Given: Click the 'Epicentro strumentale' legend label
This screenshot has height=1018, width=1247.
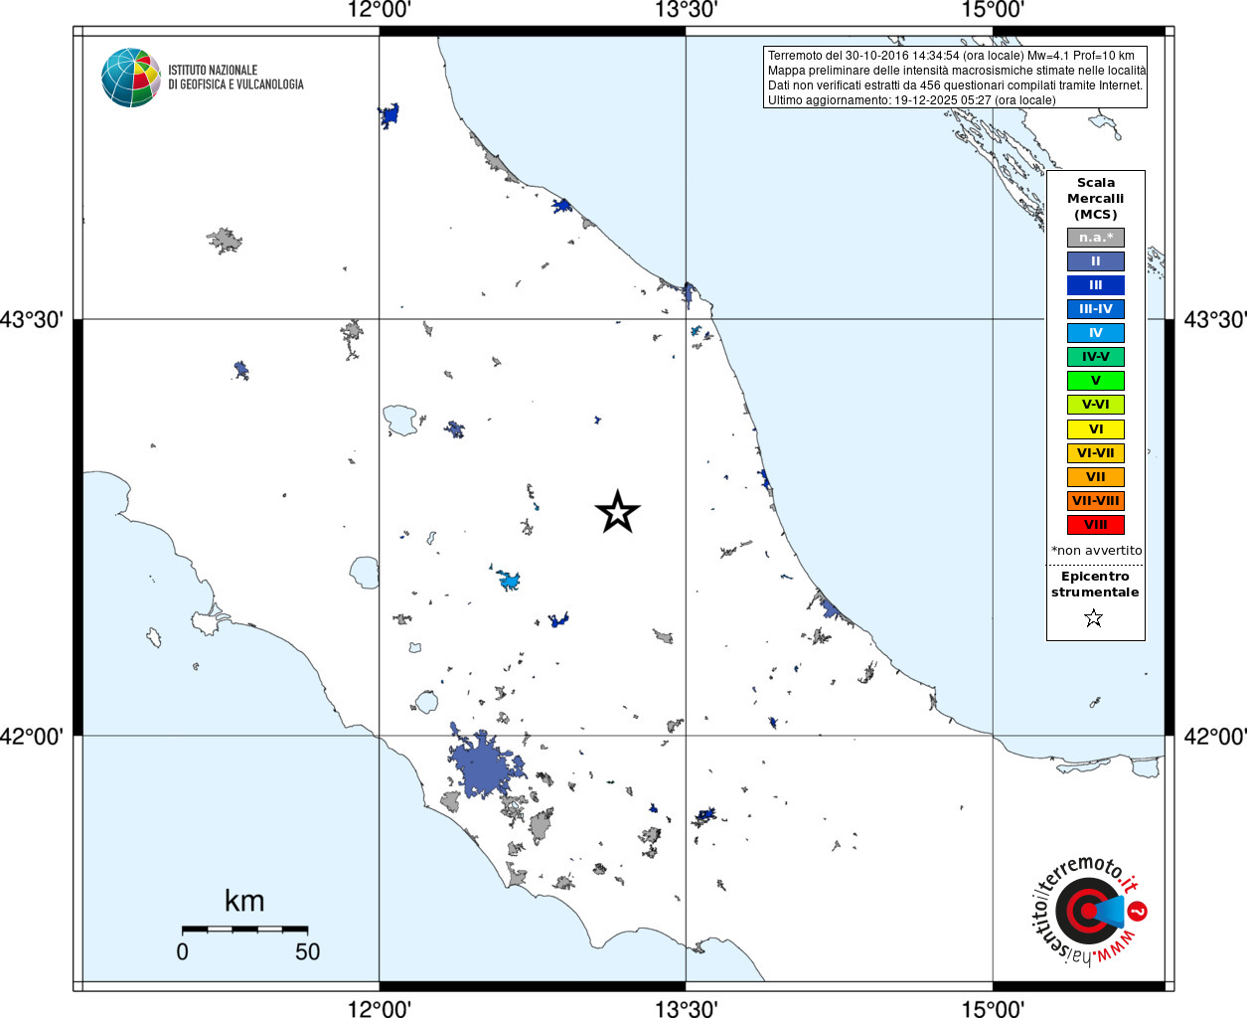Looking at the screenshot, I should tap(1095, 585).
